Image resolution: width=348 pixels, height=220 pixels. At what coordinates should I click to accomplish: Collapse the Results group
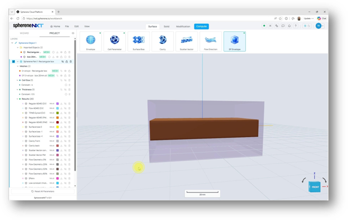[x=17, y=99]
